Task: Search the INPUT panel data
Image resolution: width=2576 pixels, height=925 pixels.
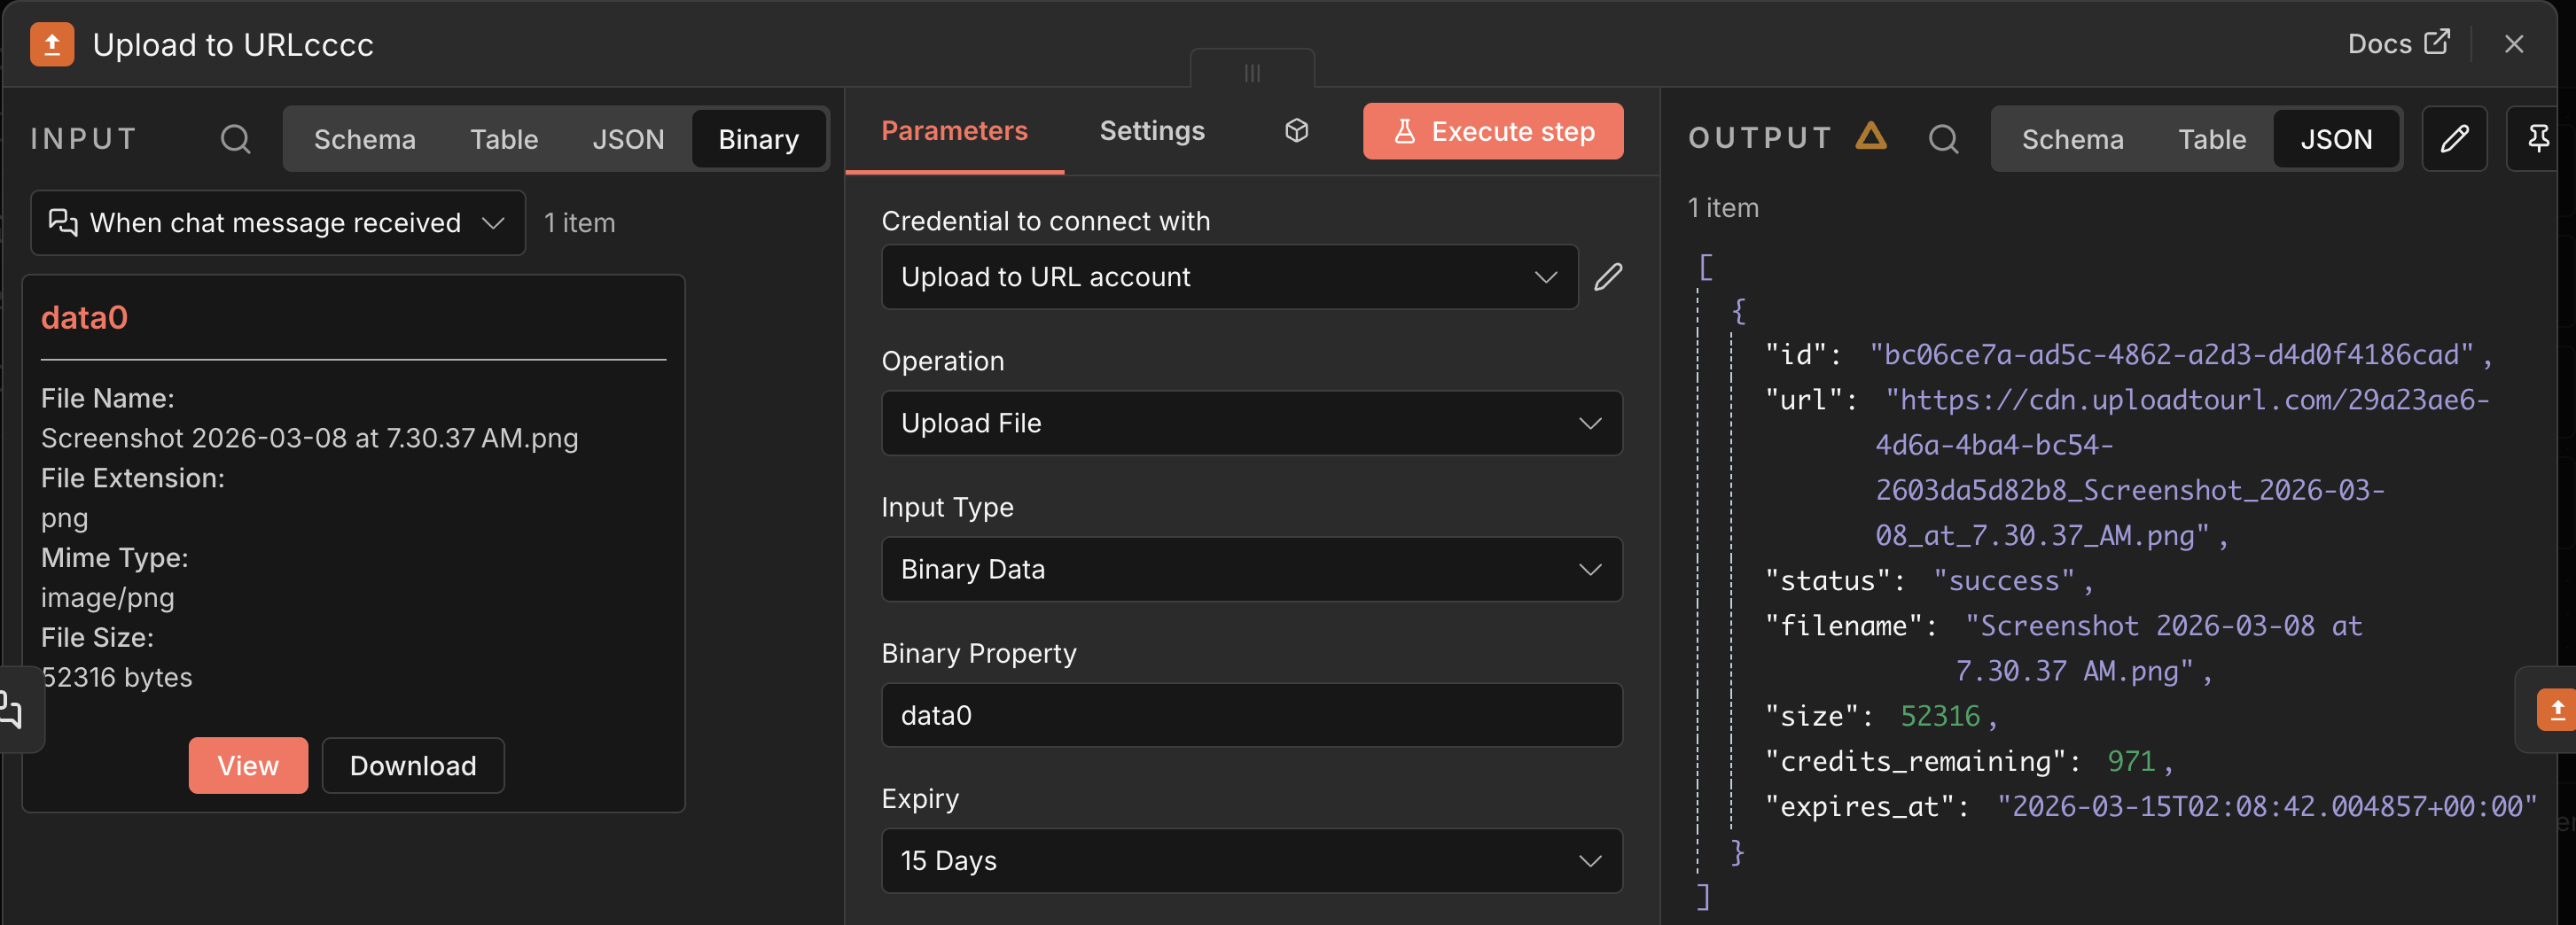Action: point(235,139)
